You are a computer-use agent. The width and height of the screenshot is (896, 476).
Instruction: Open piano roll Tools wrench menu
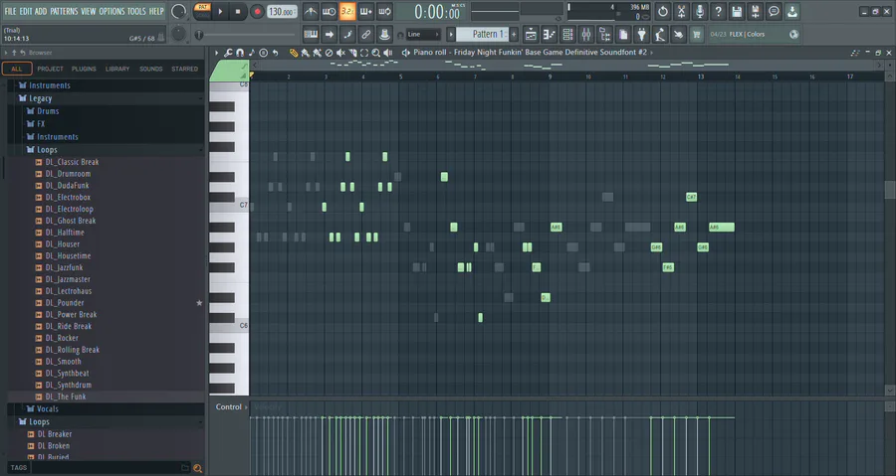[x=228, y=53]
